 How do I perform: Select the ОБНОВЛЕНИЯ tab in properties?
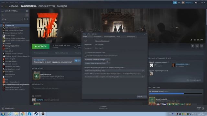(97, 37)
